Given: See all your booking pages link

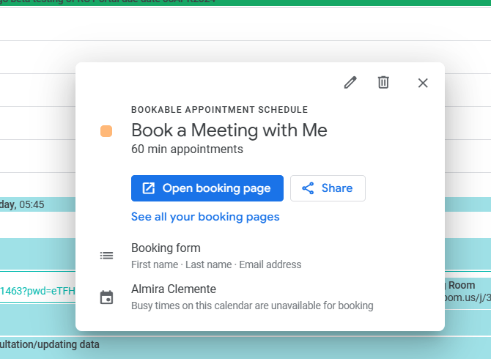Looking at the screenshot, I should click(205, 217).
